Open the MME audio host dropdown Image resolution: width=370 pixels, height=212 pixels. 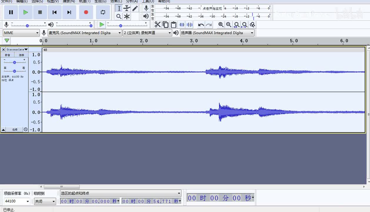point(21,33)
